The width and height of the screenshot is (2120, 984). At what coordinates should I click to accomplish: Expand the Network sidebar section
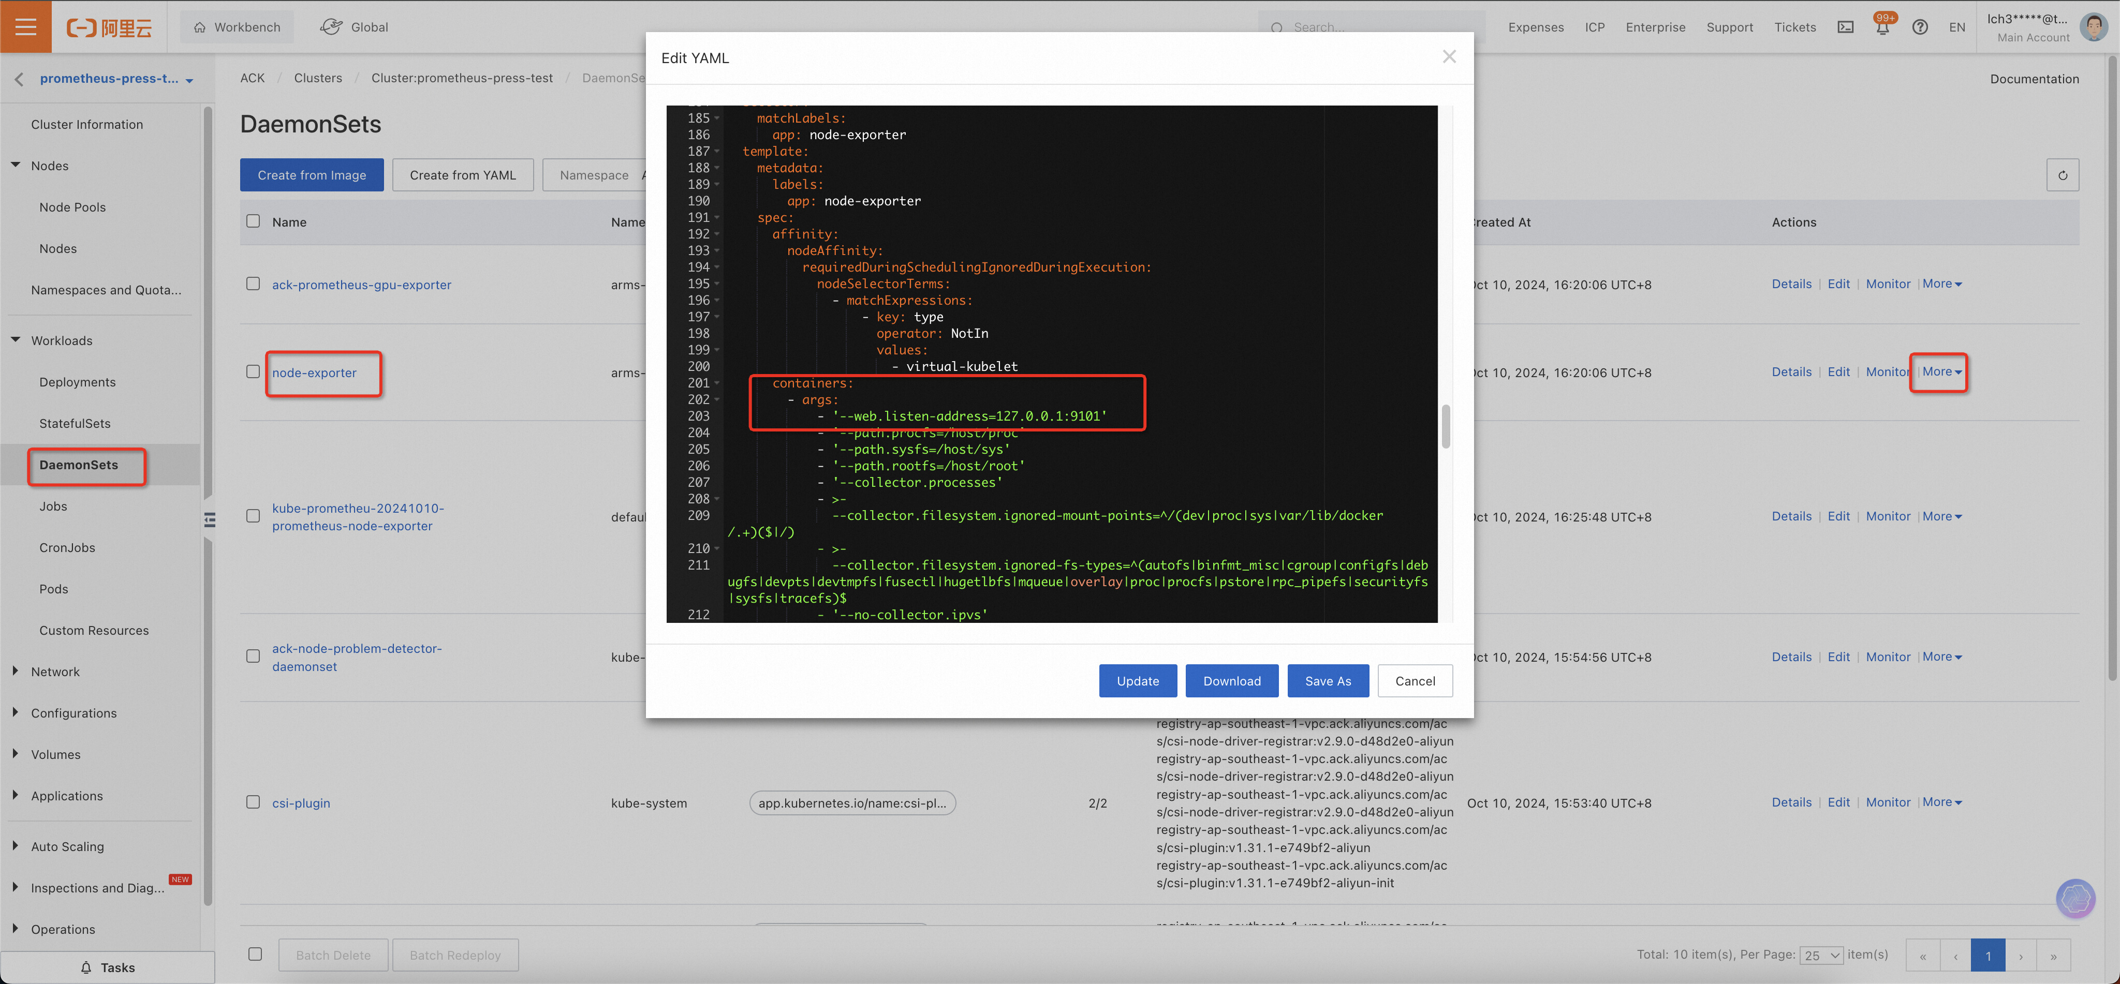(55, 672)
